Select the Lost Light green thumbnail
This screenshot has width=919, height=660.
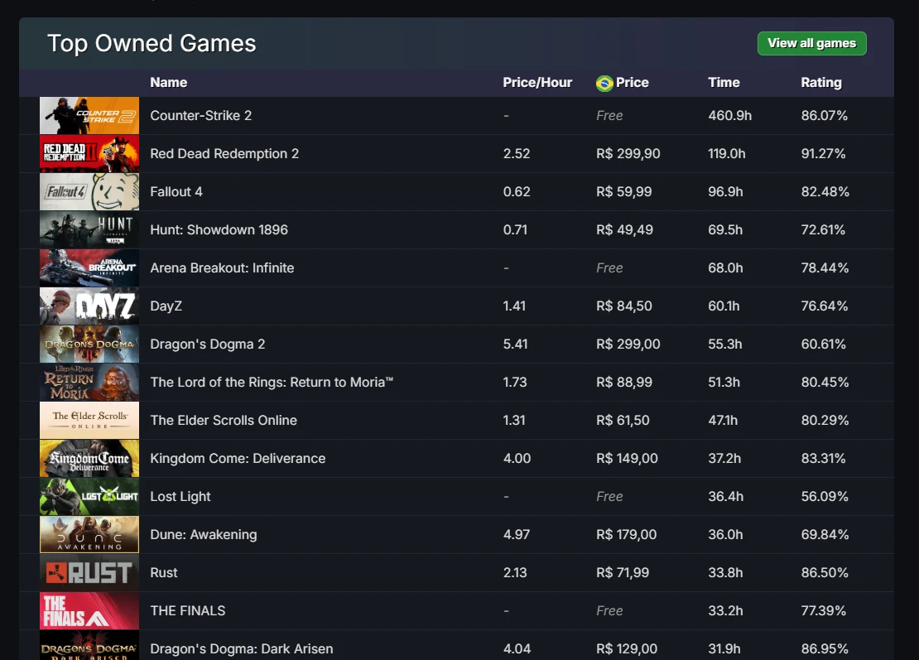coord(89,497)
